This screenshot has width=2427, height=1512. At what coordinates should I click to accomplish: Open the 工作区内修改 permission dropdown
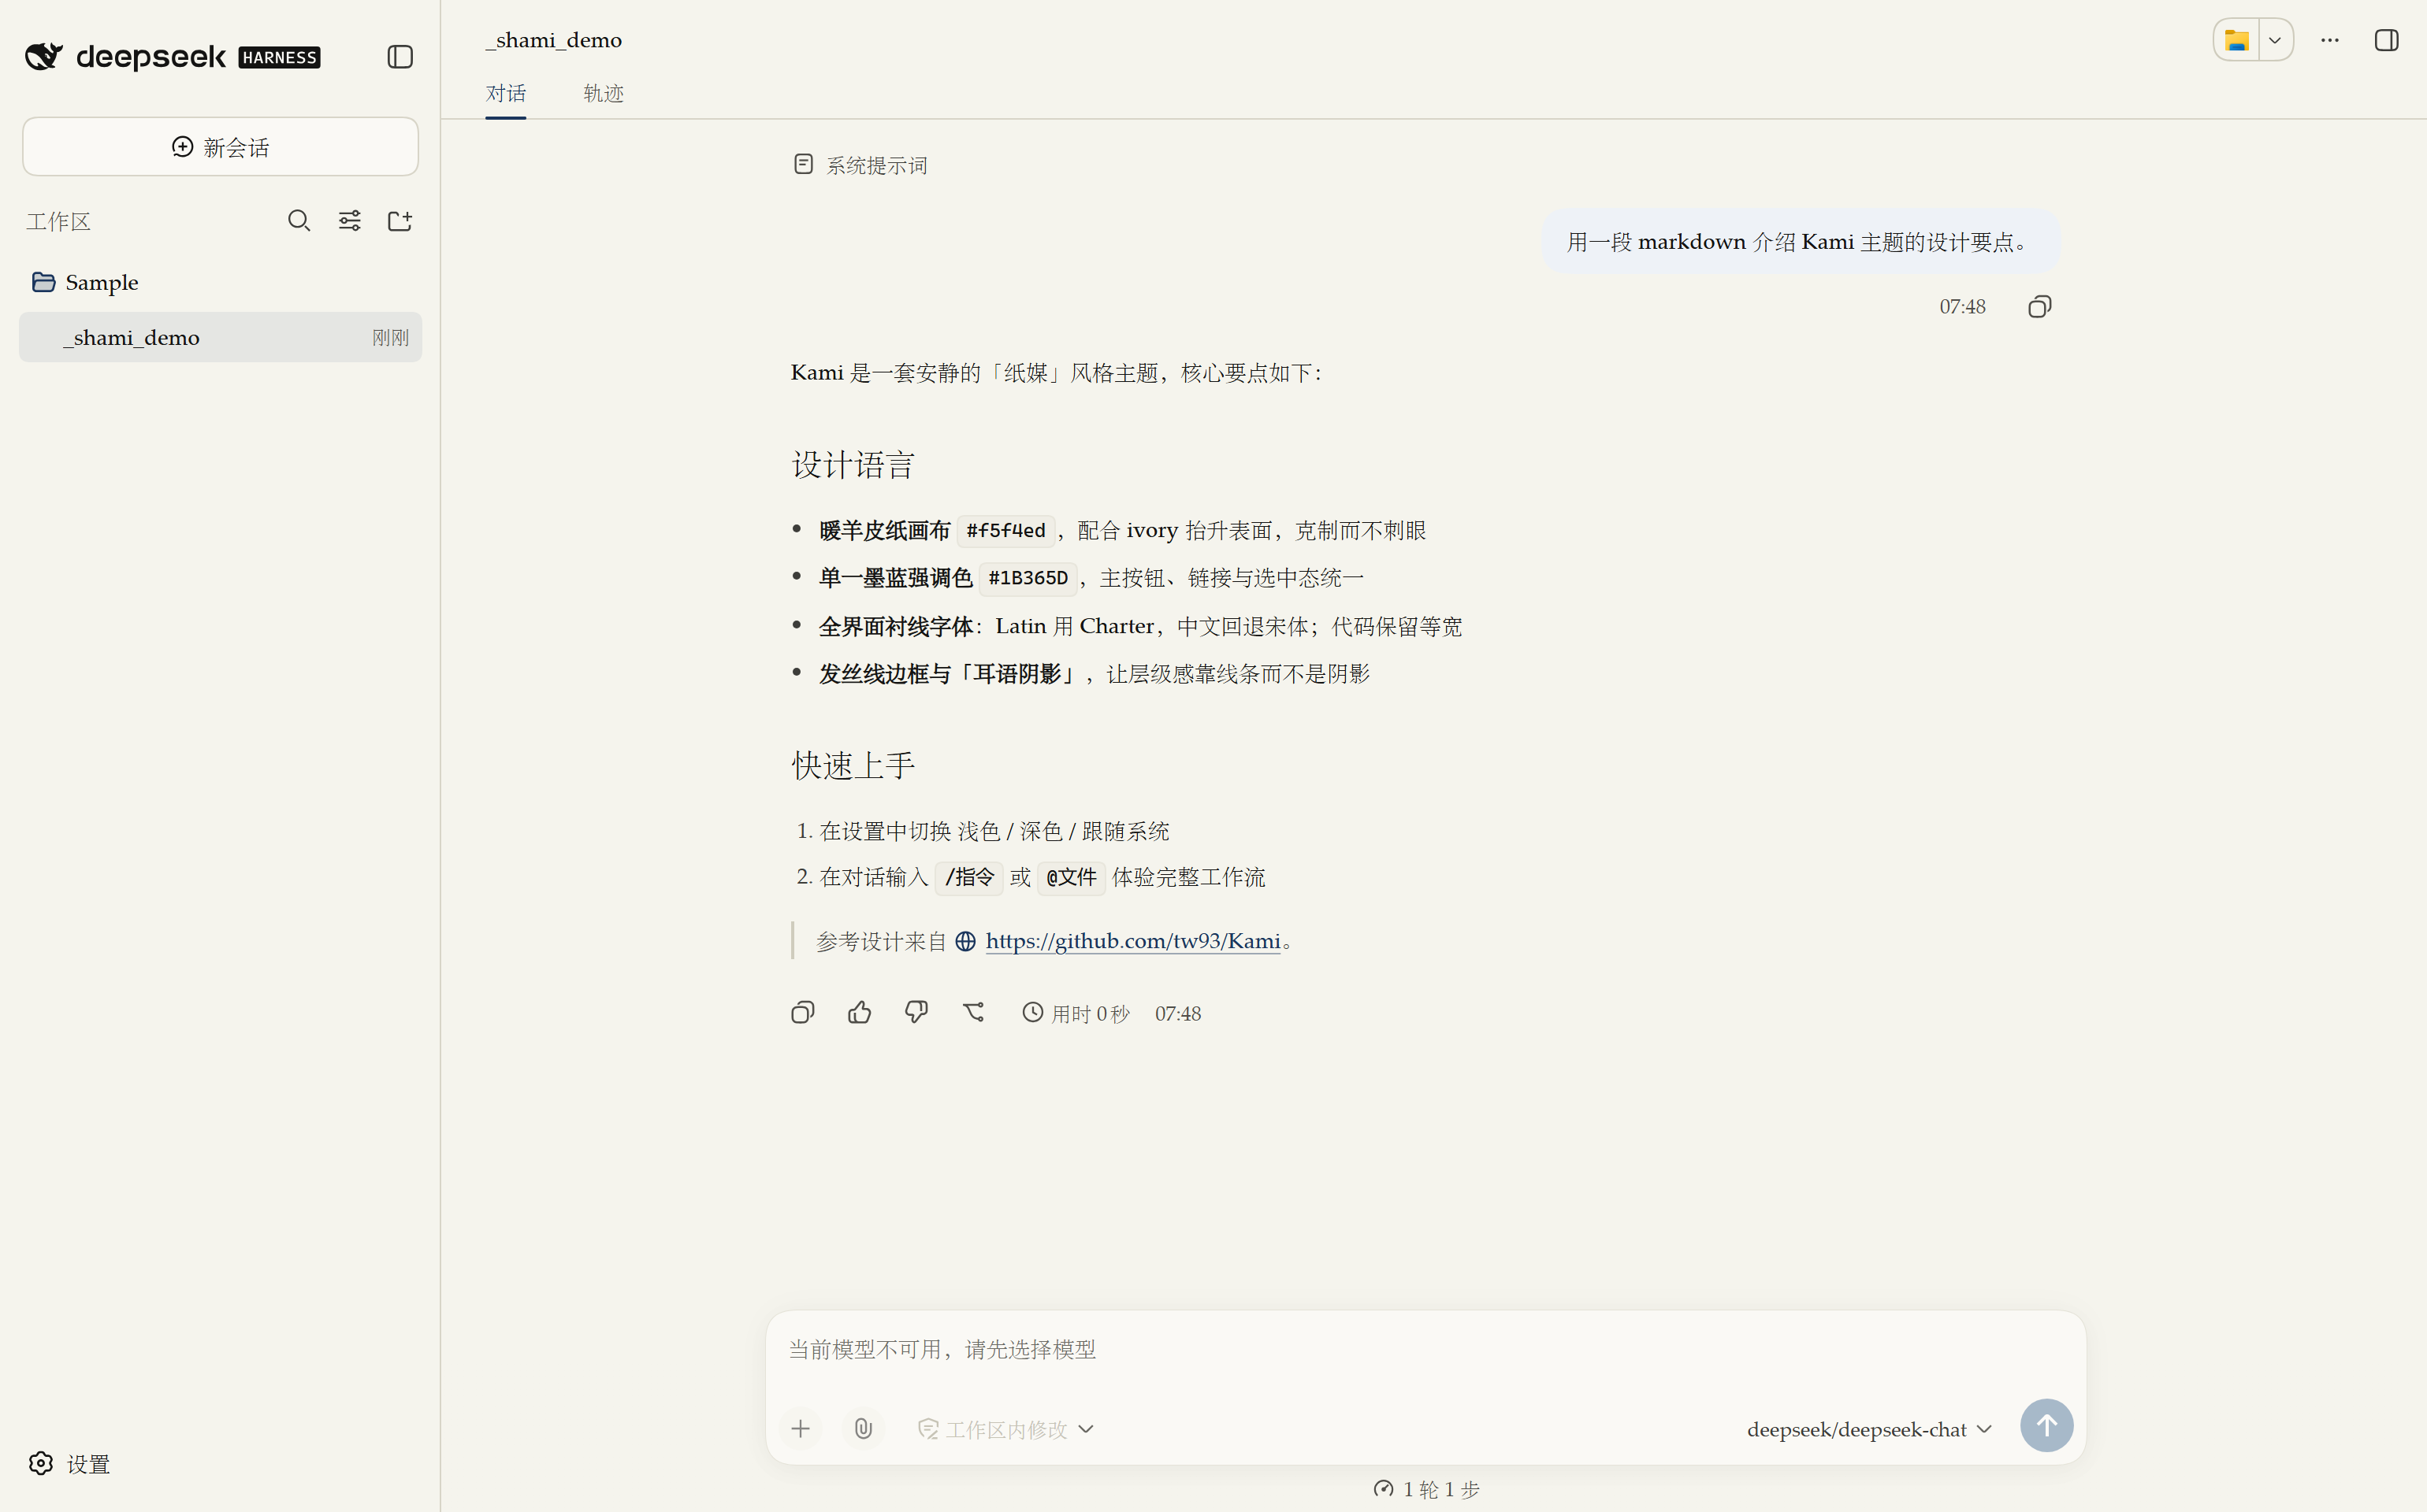click(1005, 1429)
